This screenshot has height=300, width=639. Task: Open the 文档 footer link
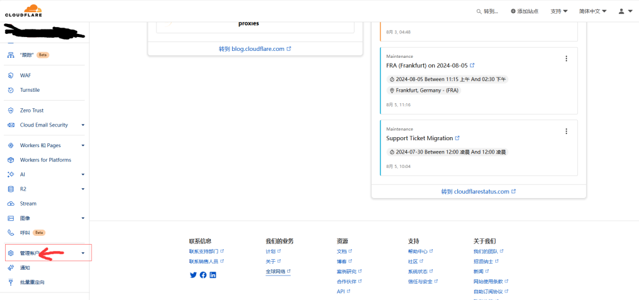(x=344, y=251)
